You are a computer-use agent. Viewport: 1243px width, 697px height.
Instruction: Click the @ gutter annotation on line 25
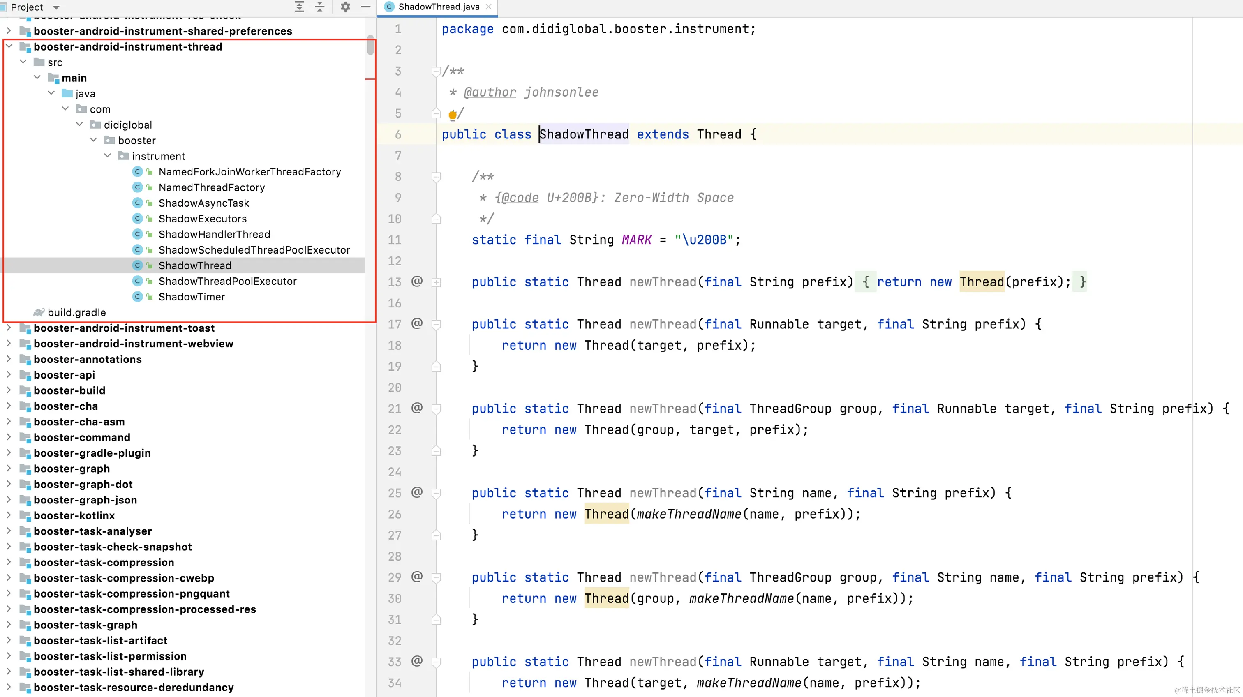pyautogui.click(x=417, y=492)
